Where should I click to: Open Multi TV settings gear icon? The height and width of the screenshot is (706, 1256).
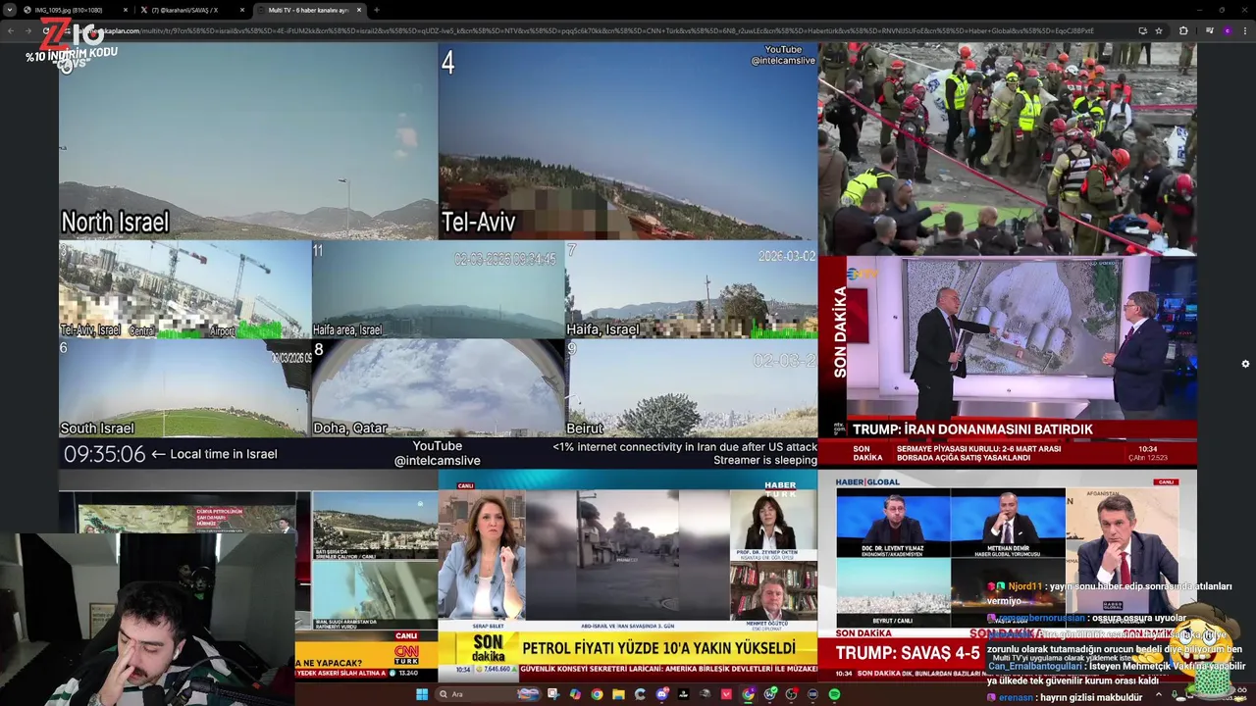[1245, 364]
